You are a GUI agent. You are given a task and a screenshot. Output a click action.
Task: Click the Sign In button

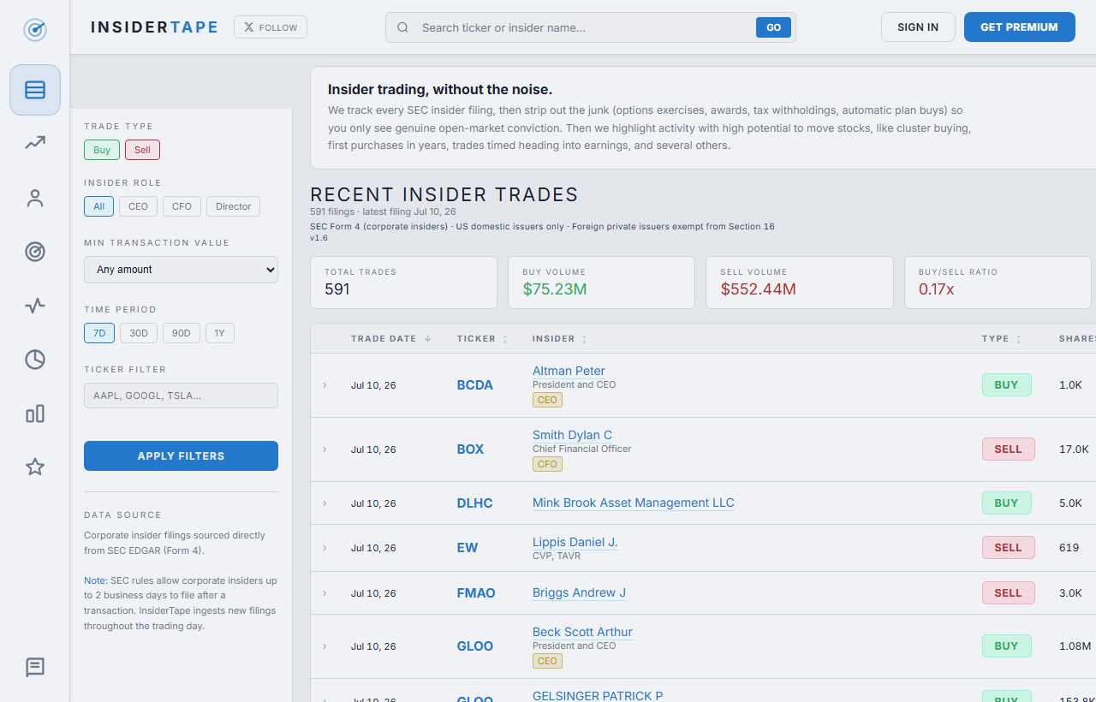tap(918, 27)
